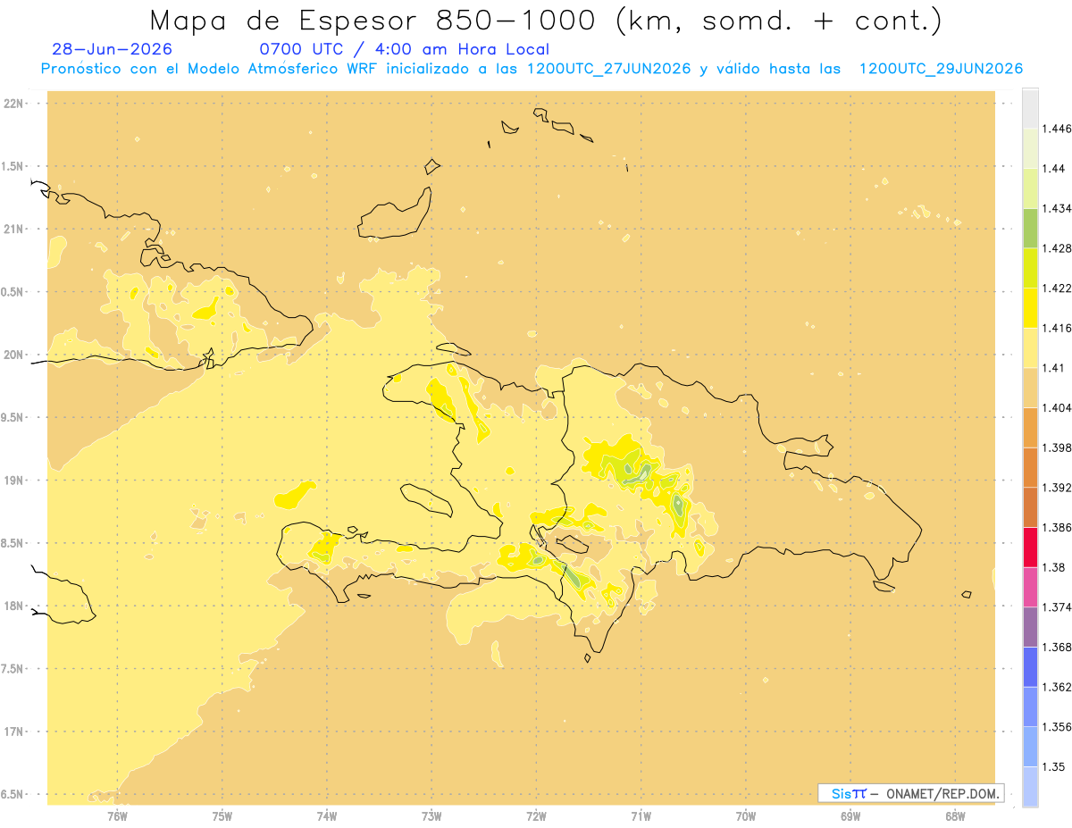Click the '21N' latitude label
Viewport: 1072px width, 828px height.
tap(14, 229)
